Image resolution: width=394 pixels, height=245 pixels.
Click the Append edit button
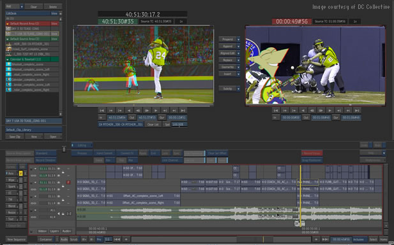(x=228, y=46)
